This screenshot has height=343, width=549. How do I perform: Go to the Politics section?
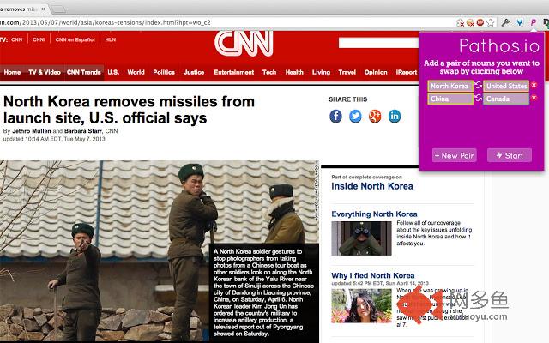(x=164, y=72)
